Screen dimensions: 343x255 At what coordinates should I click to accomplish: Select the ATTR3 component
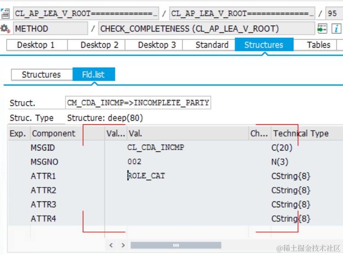tap(43, 205)
